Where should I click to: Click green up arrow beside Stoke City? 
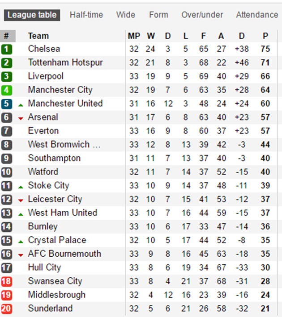(21, 187)
